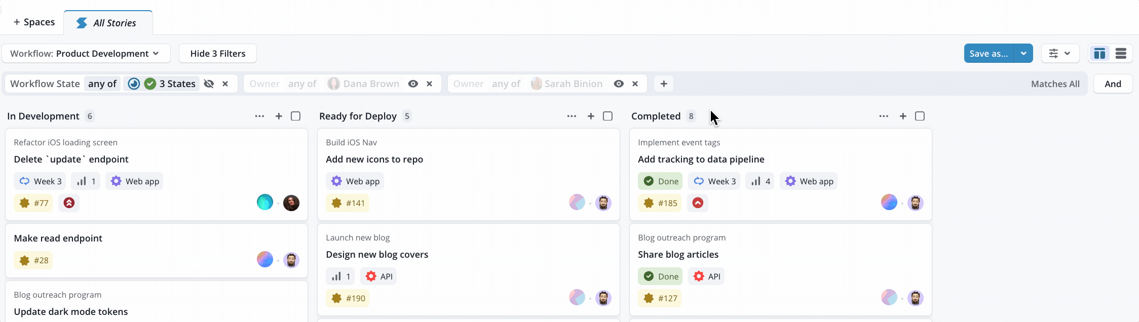Remove the Sarah Binion owner filter
This screenshot has width=1139, height=322.
635,84
